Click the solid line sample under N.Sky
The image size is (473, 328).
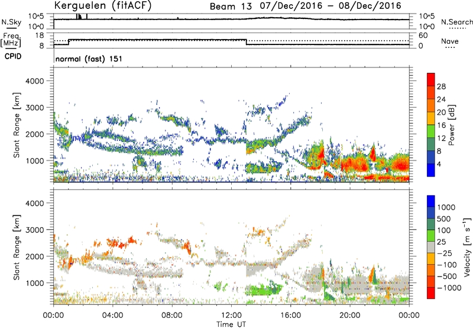tap(11, 28)
